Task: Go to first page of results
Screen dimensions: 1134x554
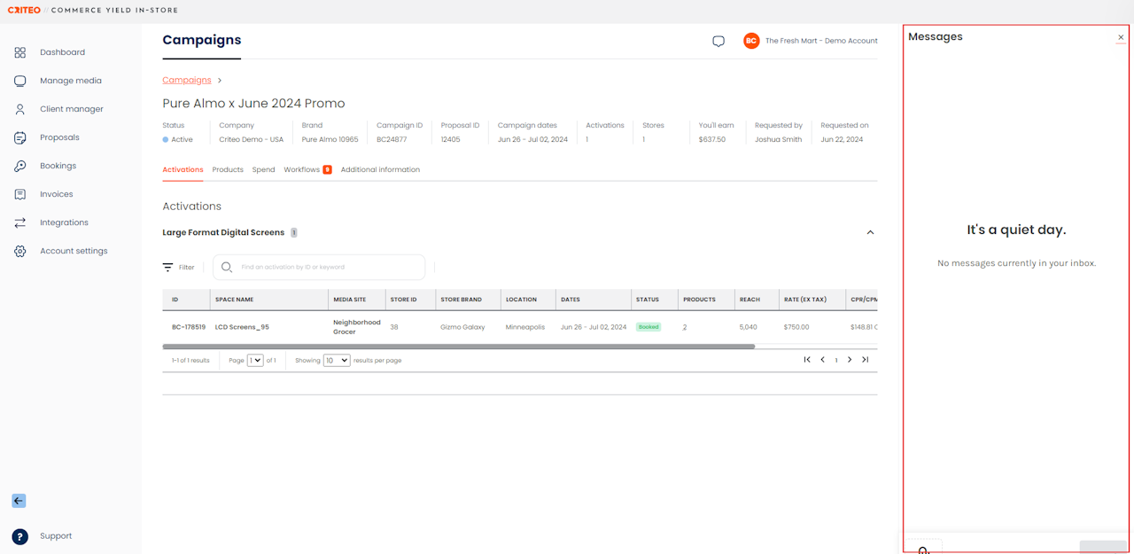Action: [807, 360]
